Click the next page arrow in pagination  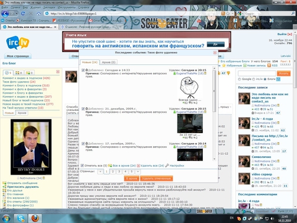pos(138,172)
